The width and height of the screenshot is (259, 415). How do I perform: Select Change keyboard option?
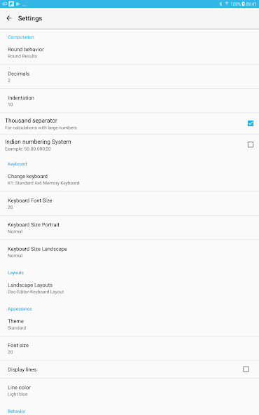point(129,179)
